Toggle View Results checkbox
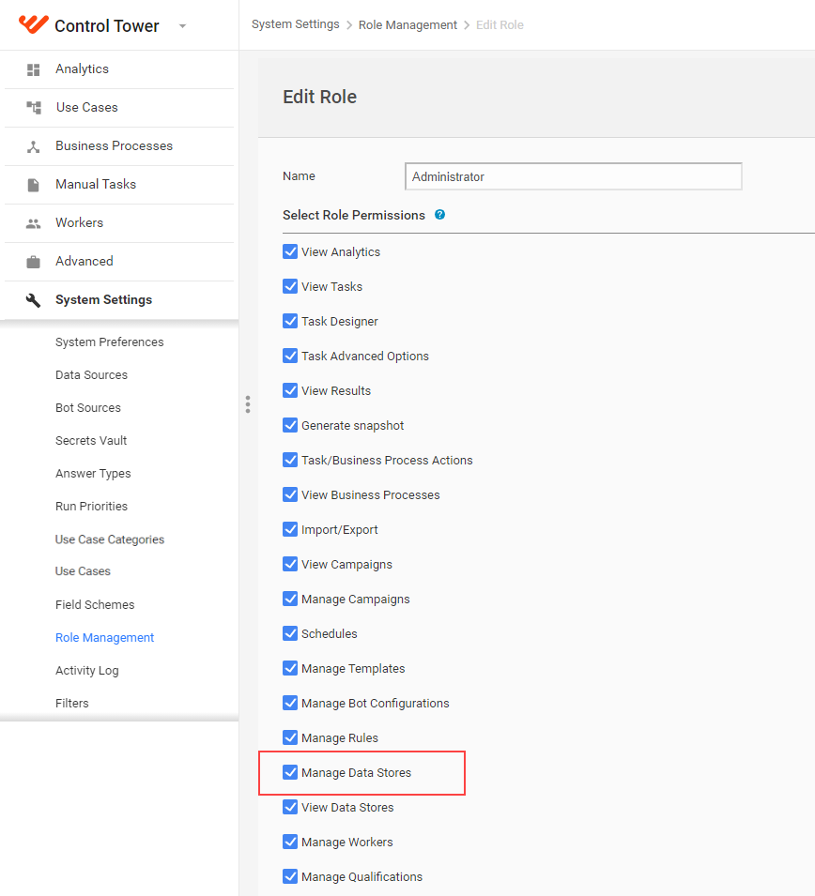This screenshot has width=815, height=896. [x=290, y=391]
